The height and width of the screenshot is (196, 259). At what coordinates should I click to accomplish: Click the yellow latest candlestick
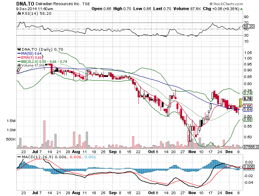(240, 103)
